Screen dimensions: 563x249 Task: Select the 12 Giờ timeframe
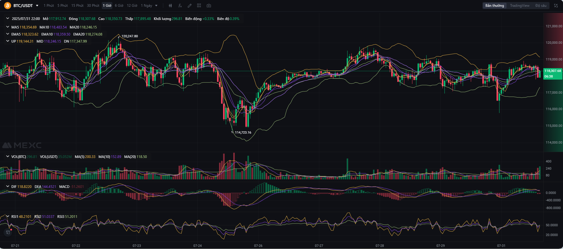coord(132,6)
